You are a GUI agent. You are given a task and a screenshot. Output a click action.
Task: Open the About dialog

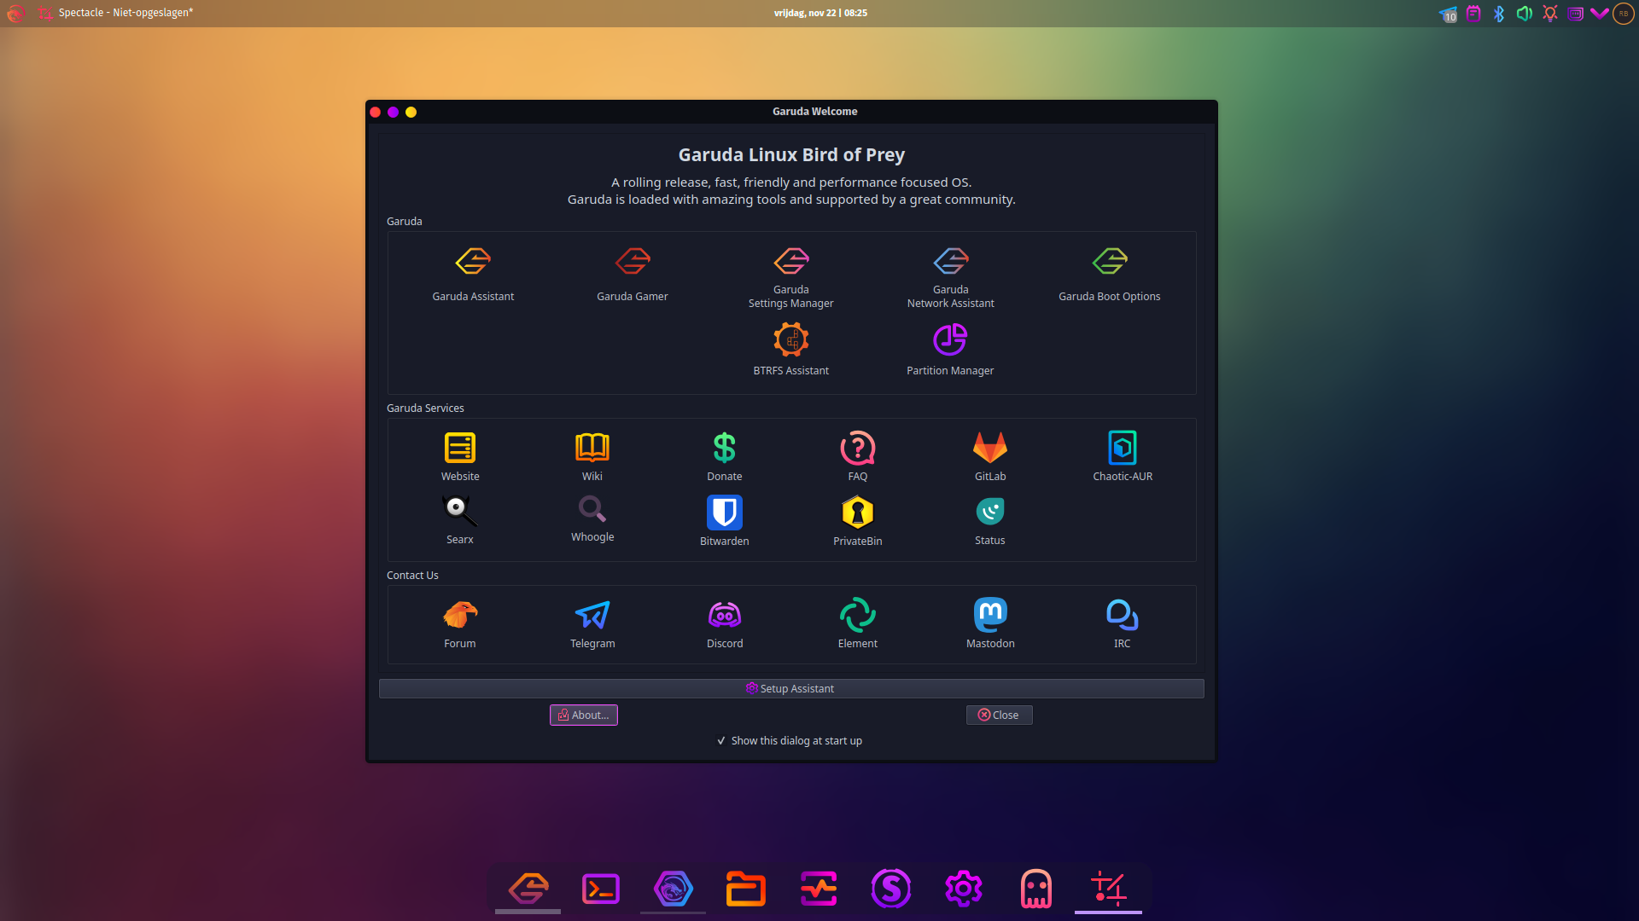tap(584, 715)
